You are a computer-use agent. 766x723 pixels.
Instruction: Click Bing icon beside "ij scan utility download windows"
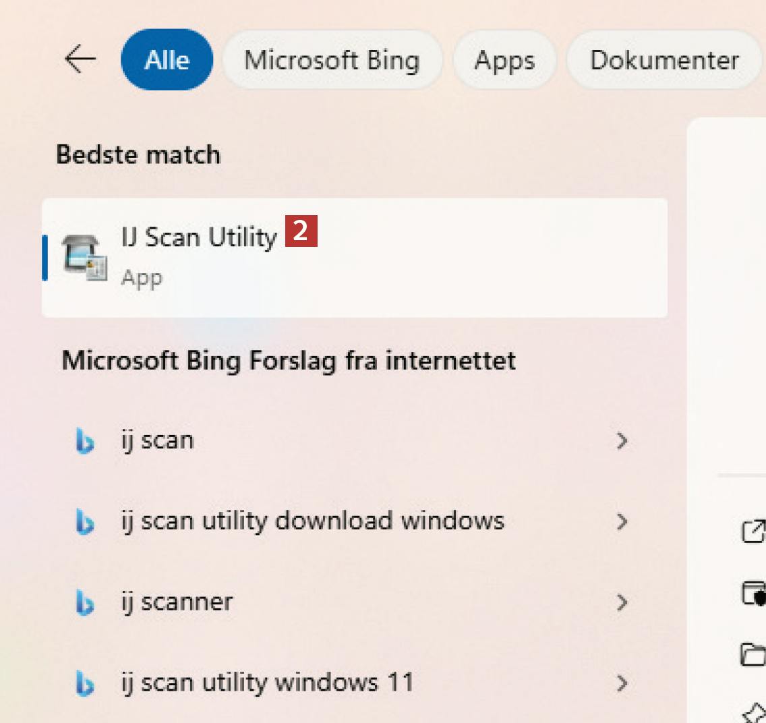point(85,522)
